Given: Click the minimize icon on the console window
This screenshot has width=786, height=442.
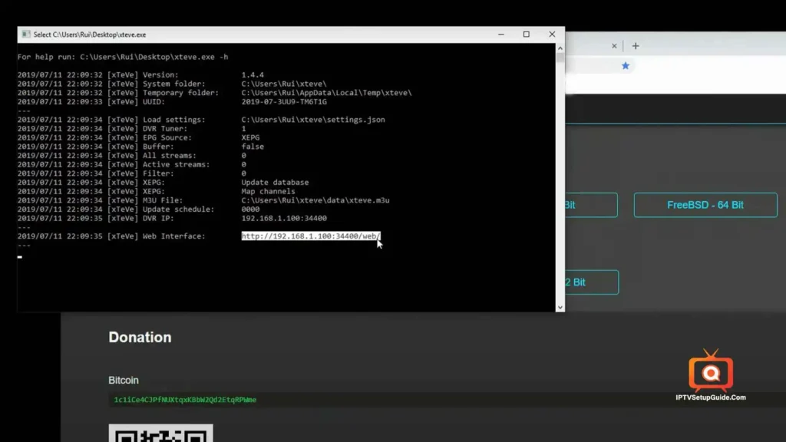Looking at the screenshot, I should (500, 34).
